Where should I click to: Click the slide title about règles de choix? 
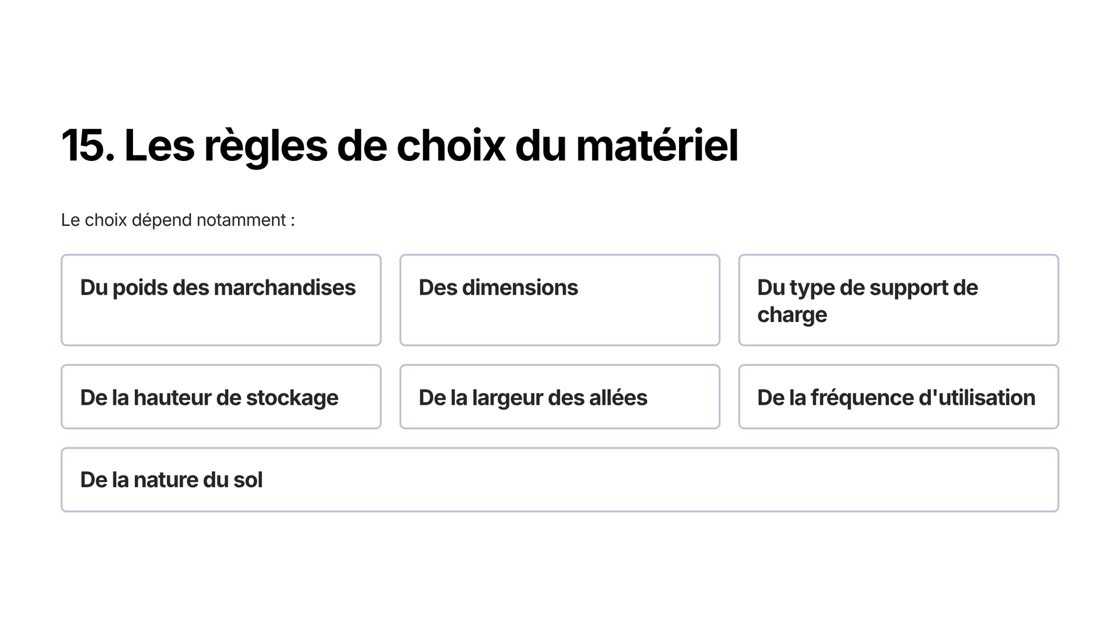click(400, 146)
